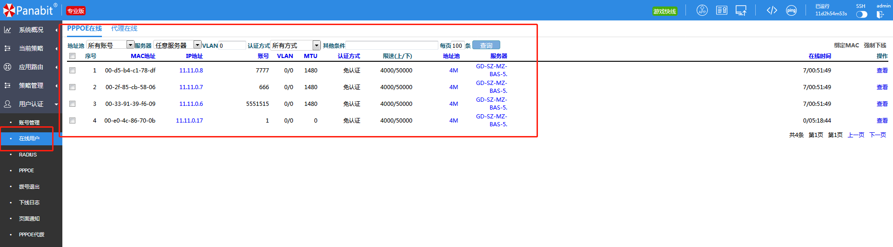Click IP address link 11.11.0.17
The image size is (893, 247).
[189, 121]
